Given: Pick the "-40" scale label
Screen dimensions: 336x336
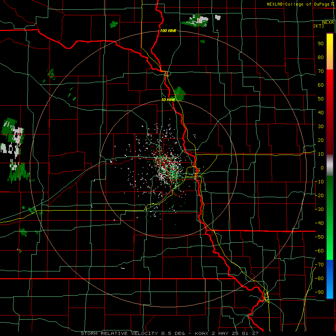Looking at the screenshot, I should (x=319, y=223).
